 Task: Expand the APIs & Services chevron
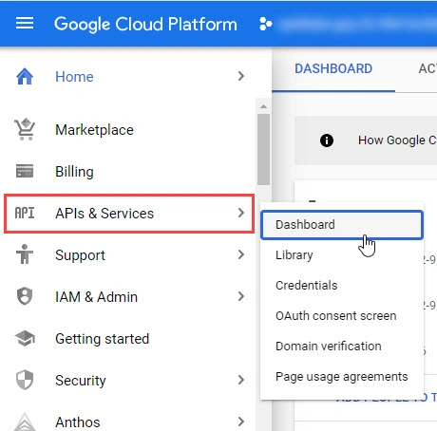click(x=241, y=213)
